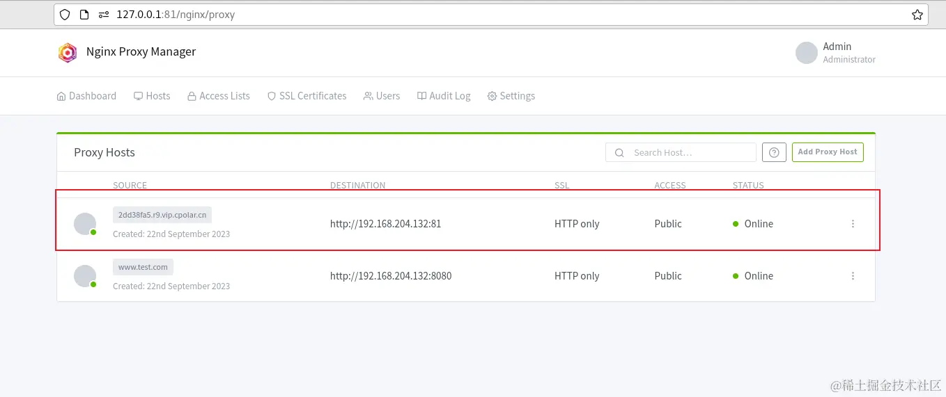This screenshot has height=397, width=946.
Task: Click avatar of the cpolar.cn host row
Action: click(85, 224)
